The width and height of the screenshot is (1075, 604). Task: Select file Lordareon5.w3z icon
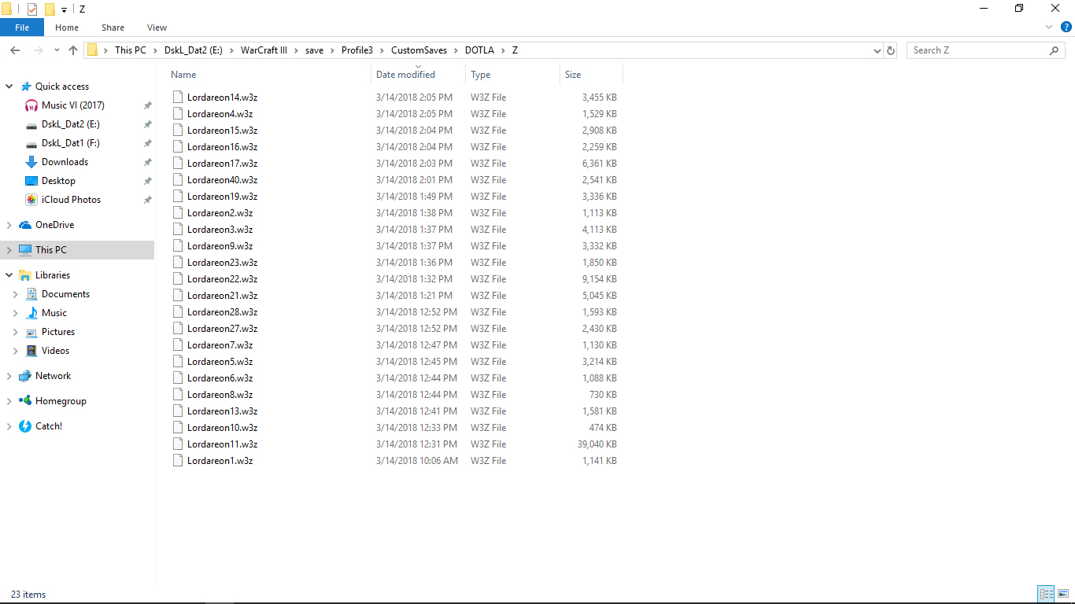click(177, 362)
